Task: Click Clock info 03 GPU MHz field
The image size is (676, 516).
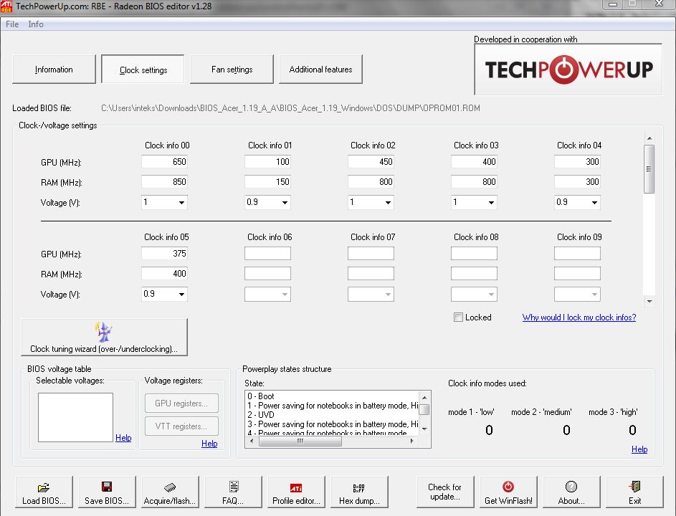Action: [x=474, y=162]
